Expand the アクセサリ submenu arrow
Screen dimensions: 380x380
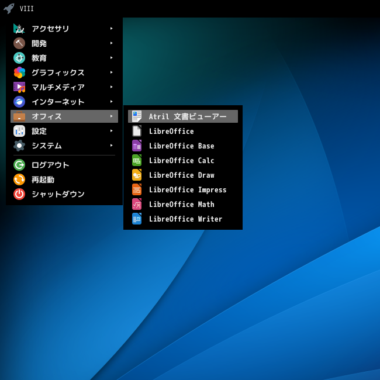[111, 28]
